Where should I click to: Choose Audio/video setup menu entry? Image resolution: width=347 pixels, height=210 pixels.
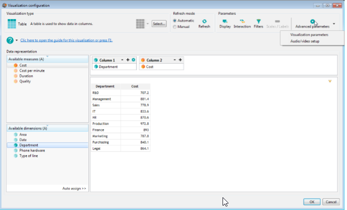tap(305, 41)
